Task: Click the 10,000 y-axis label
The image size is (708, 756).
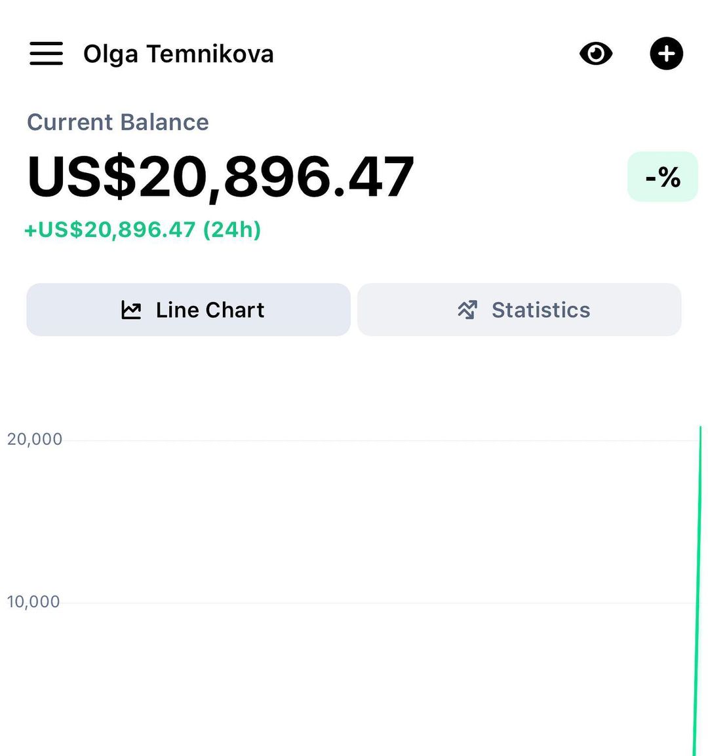Action: 33,601
